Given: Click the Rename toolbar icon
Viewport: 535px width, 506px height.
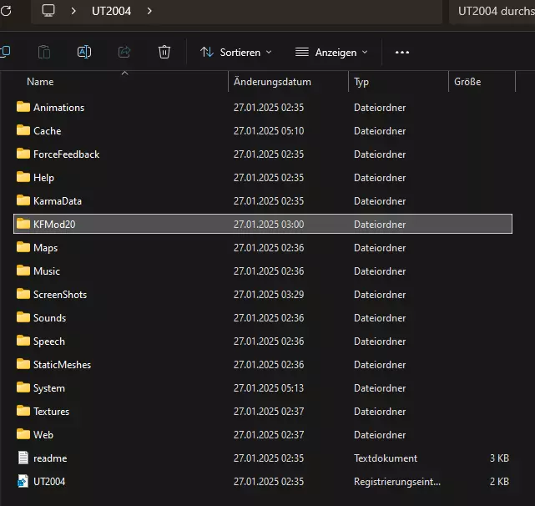Looking at the screenshot, I should 84,52.
